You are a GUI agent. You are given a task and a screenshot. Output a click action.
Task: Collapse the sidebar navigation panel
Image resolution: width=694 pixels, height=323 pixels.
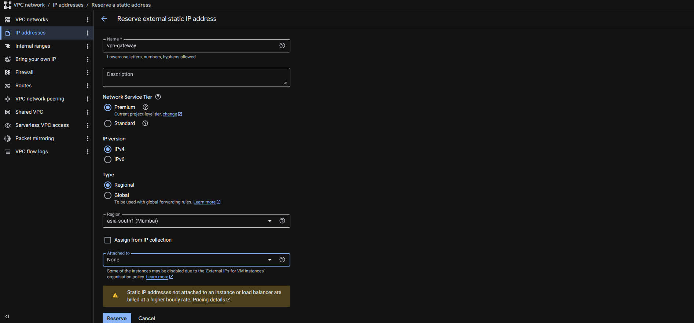click(7, 316)
